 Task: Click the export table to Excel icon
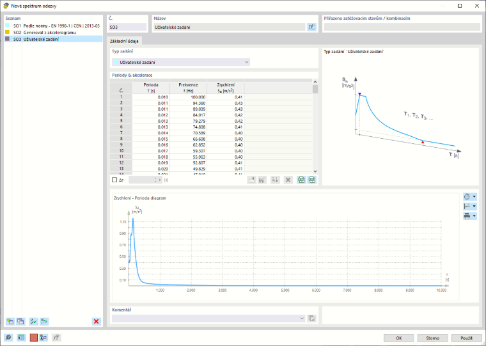click(301, 180)
